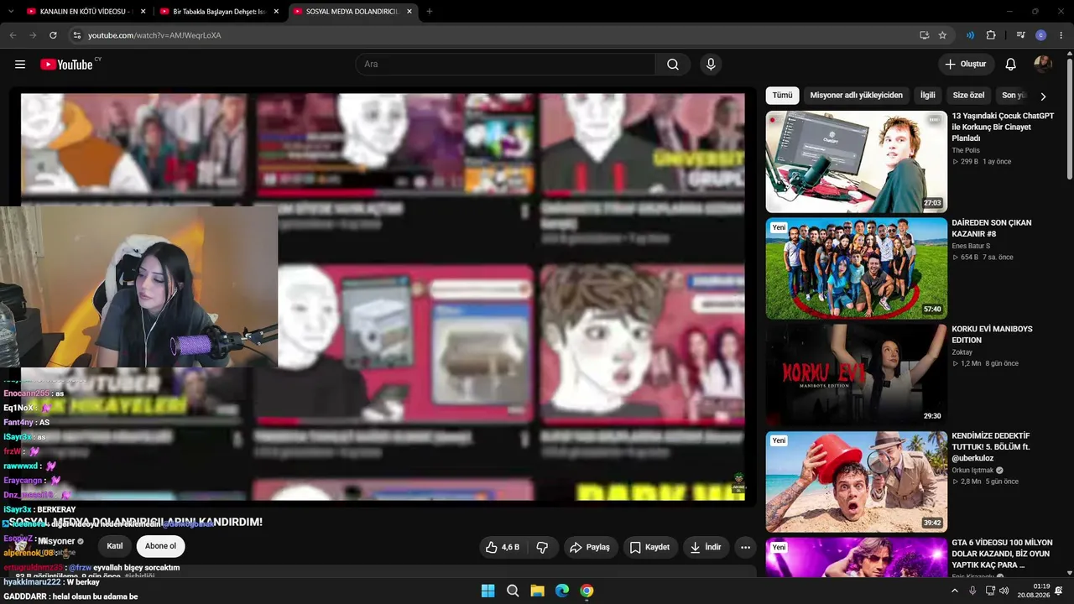
Task: Open KENDİMİZE DEDEKTİF TUTTUK video title
Action: click(991, 447)
